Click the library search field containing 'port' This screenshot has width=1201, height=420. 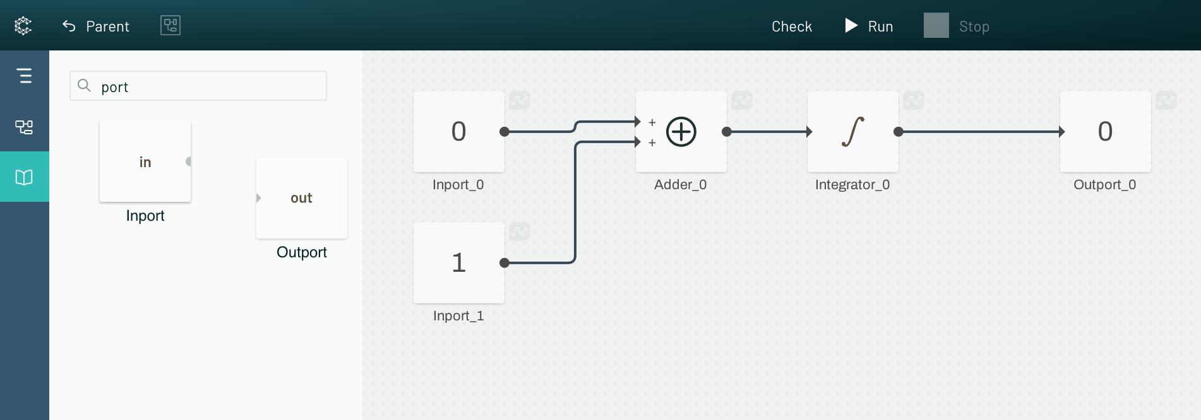(x=198, y=86)
